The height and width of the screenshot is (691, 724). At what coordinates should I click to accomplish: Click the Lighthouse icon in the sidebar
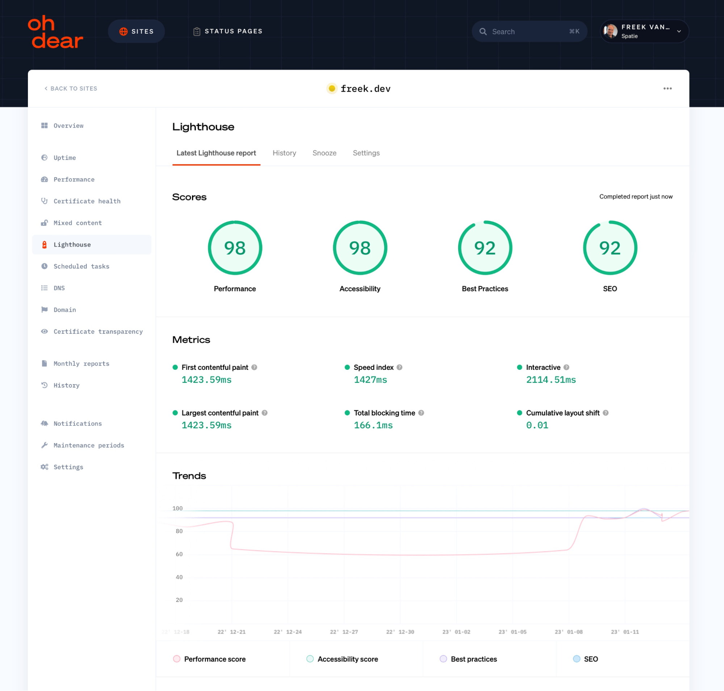pos(45,245)
